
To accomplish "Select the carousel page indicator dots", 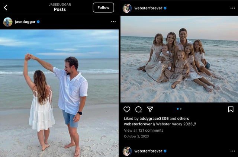I will pyautogui.click(x=179, y=109).
